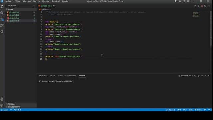Click the line and column indicator

(x=170, y=110)
